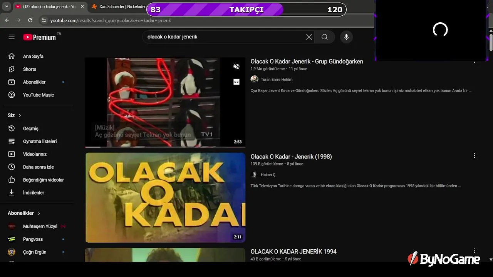Open Olacak O Kadar Jenerik - Grup Gündoğarken
This screenshot has width=493, height=277.
[x=307, y=61]
